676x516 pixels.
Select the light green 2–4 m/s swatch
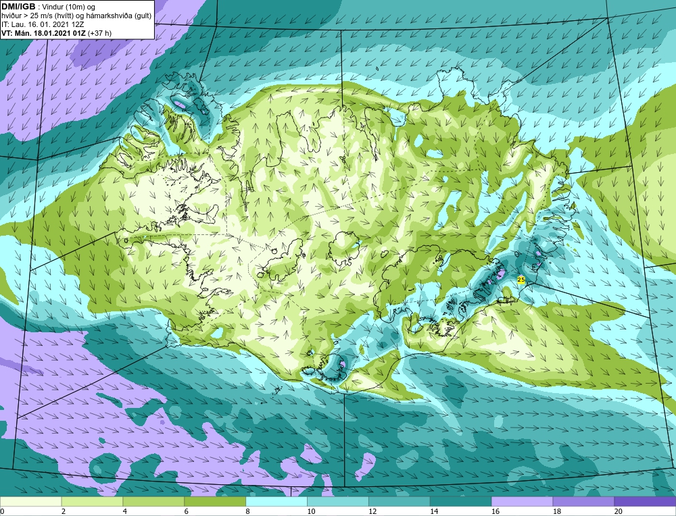coord(92,502)
